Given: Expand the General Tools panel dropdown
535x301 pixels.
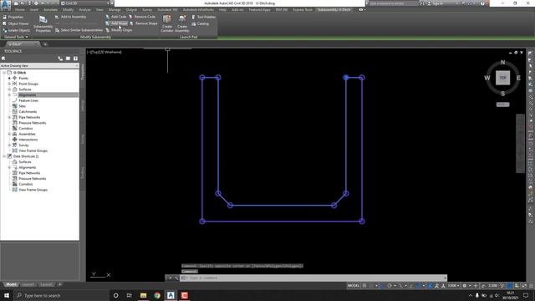Looking at the screenshot, I should (x=16, y=37).
